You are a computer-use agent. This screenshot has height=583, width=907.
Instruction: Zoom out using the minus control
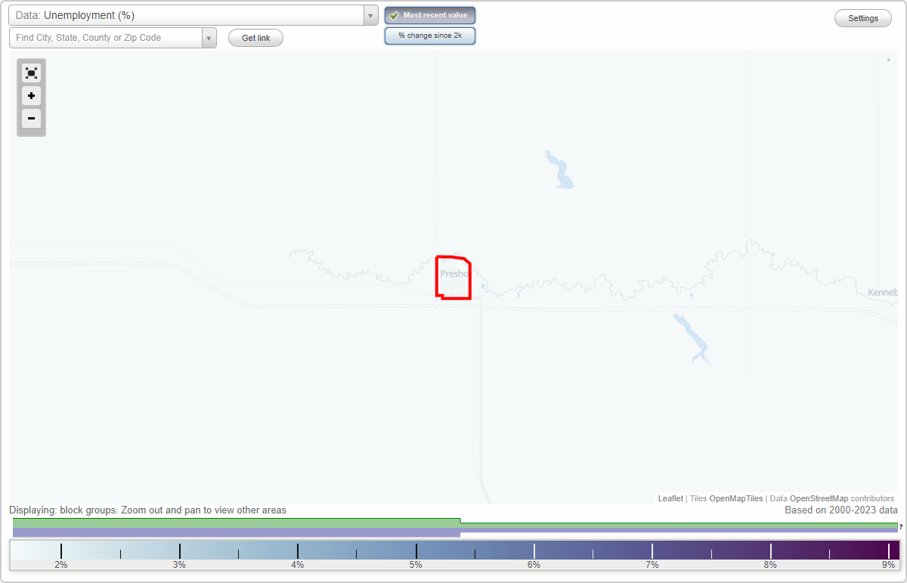point(31,119)
